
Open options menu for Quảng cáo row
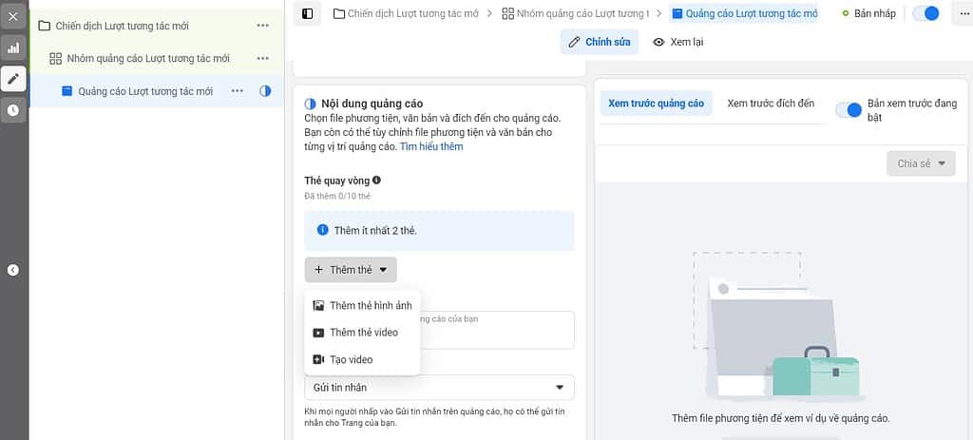tap(237, 91)
